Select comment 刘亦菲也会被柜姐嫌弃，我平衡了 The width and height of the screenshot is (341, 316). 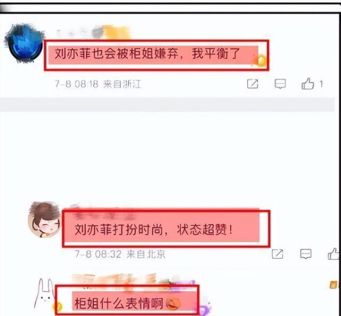click(x=147, y=54)
